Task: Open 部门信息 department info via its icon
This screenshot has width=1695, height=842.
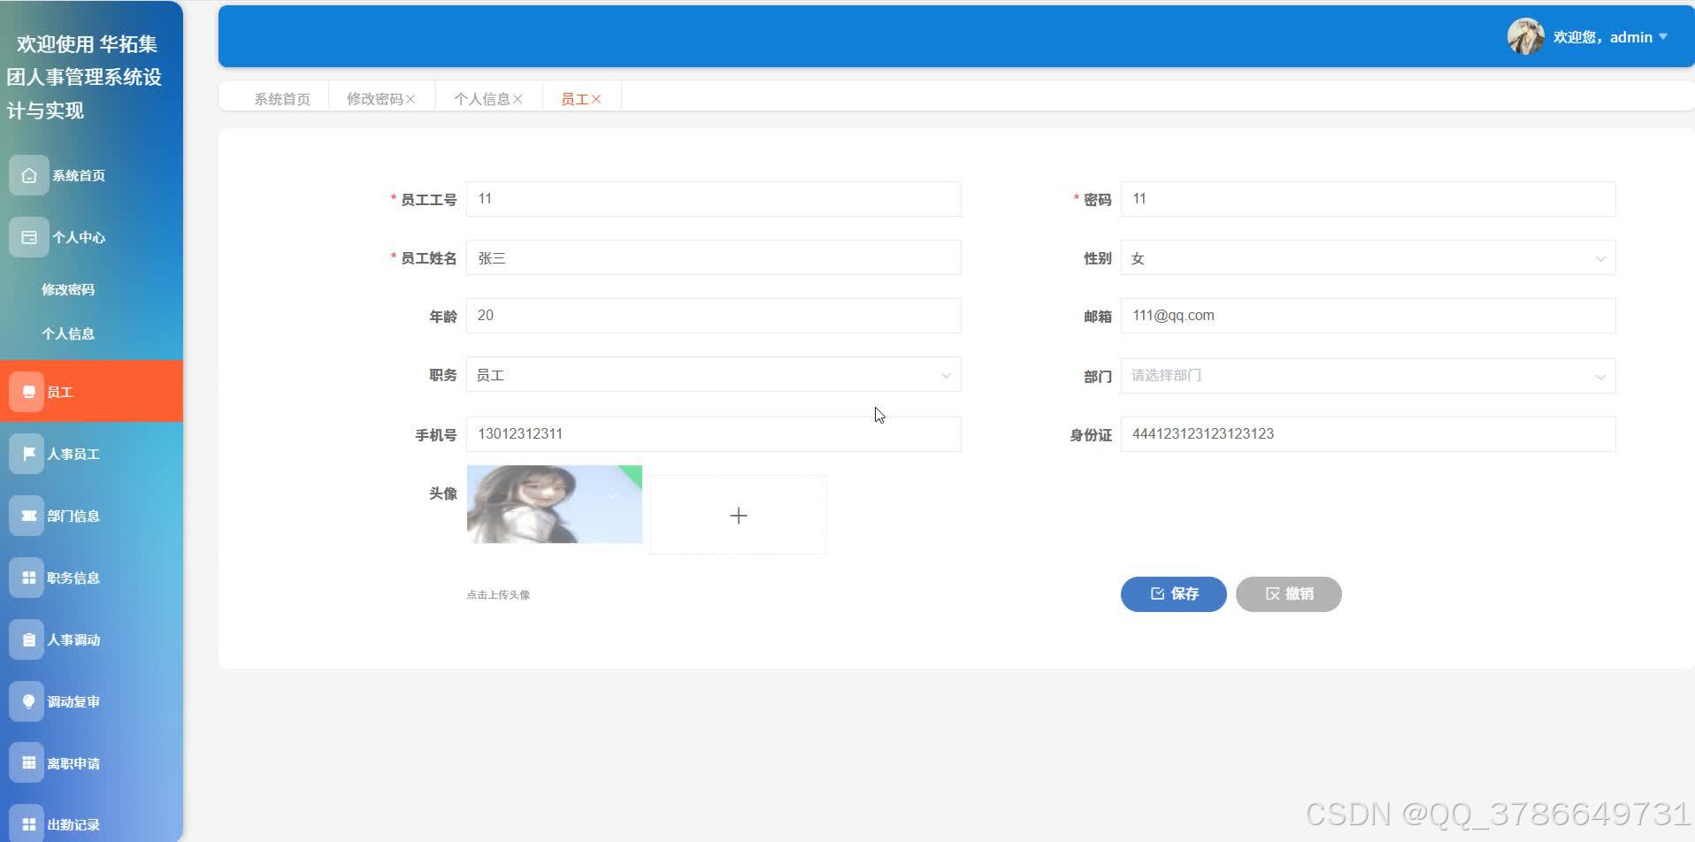Action: pyautogui.click(x=27, y=515)
